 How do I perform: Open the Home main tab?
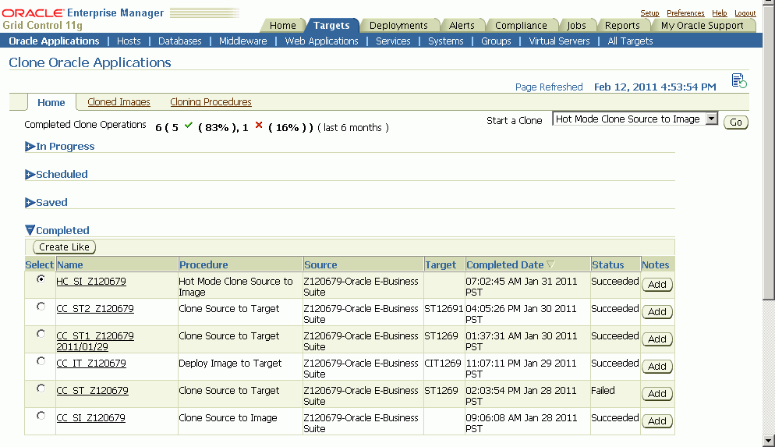(x=283, y=25)
